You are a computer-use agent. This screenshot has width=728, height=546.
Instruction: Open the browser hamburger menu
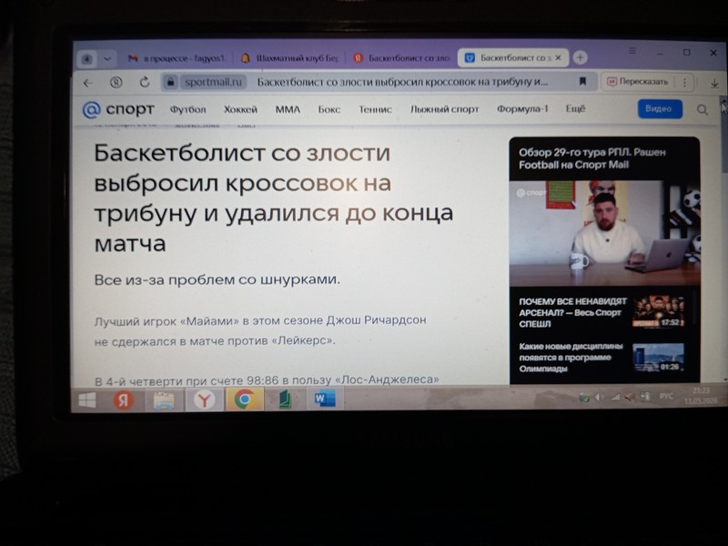632,51
